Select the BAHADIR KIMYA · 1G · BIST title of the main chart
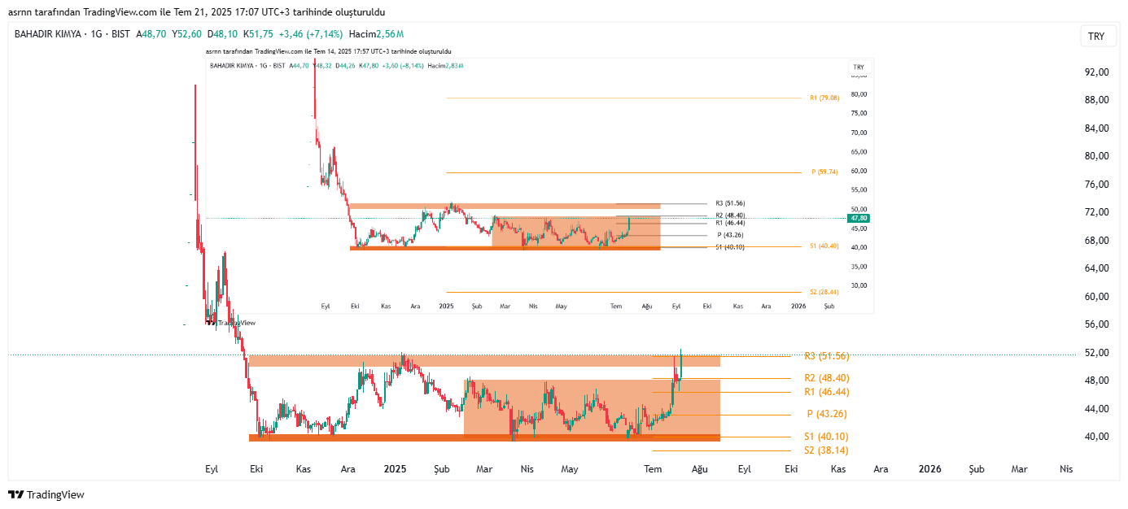Image resolution: width=1128 pixels, height=509 pixels. [x=72, y=34]
